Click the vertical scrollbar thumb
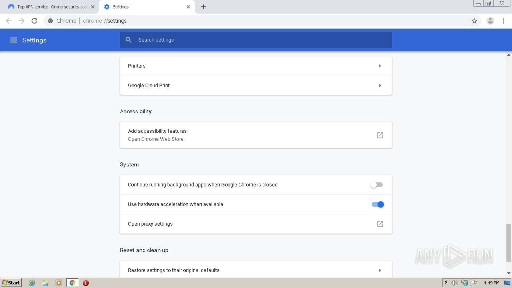 (509, 242)
